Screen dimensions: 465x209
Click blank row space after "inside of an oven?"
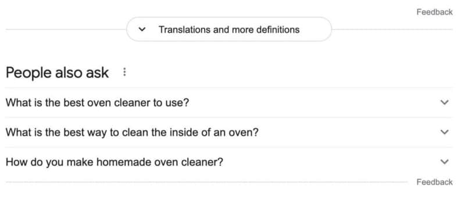click(x=349, y=132)
